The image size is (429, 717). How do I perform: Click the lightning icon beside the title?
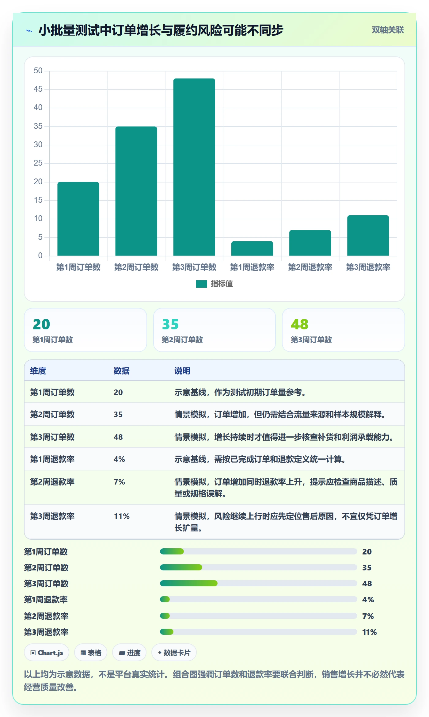point(29,31)
